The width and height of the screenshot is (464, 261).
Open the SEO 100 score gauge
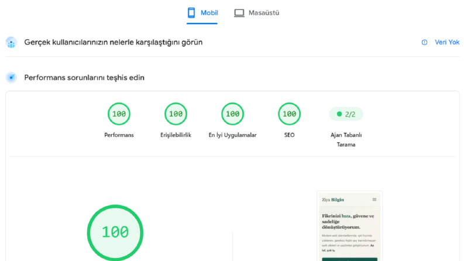click(x=290, y=114)
